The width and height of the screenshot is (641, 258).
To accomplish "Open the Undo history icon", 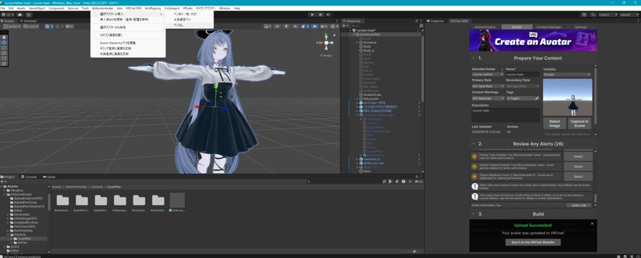I will tap(585, 15).
